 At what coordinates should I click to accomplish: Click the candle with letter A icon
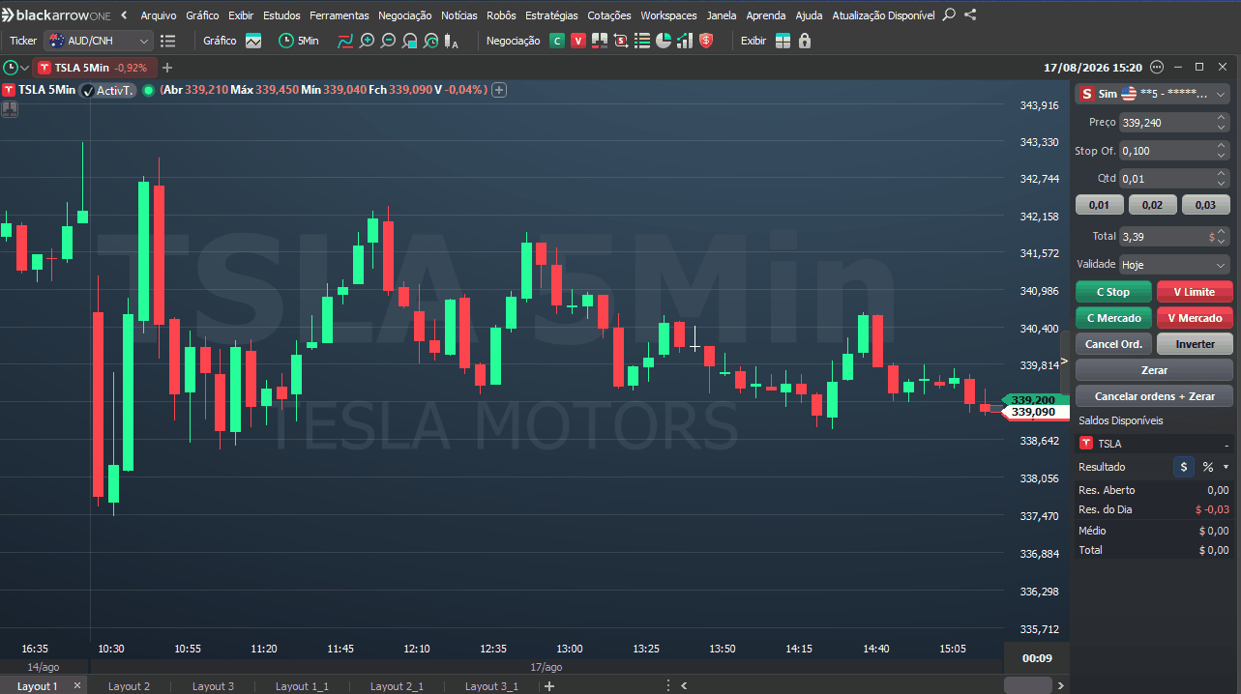(452, 41)
